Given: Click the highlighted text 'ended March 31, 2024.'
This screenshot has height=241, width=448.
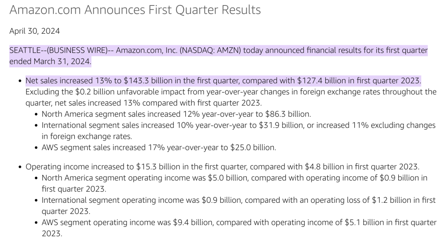Looking at the screenshot, I should (50, 61).
